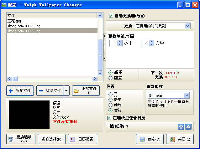The width and height of the screenshot is (200, 149).
Task: Click the horizontal scrollbar thumb of file list
Action: (15, 79)
